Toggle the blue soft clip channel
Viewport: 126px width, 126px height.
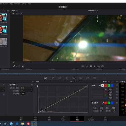pos(112,103)
